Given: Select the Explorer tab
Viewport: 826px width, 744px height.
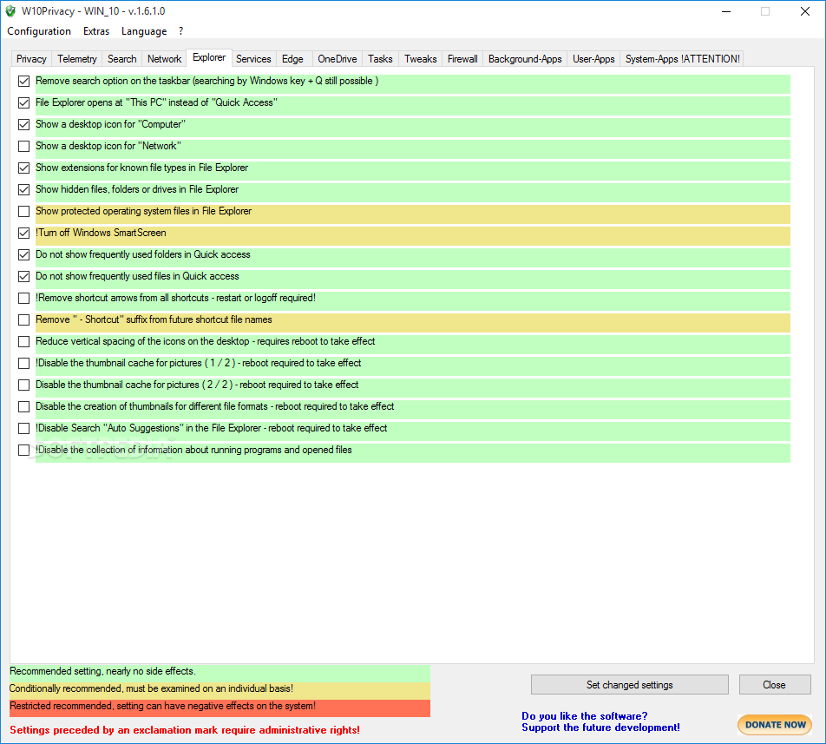Looking at the screenshot, I should click(209, 57).
